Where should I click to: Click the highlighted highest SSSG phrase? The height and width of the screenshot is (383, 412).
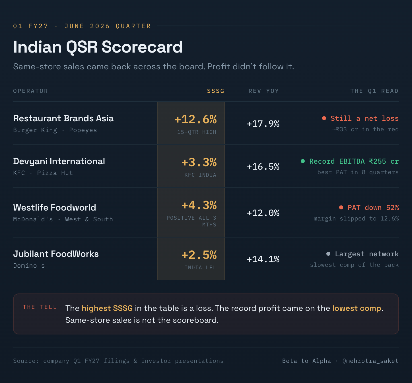tap(107, 308)
